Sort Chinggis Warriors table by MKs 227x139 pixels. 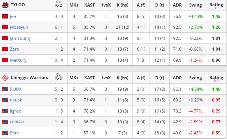[74, 78]
